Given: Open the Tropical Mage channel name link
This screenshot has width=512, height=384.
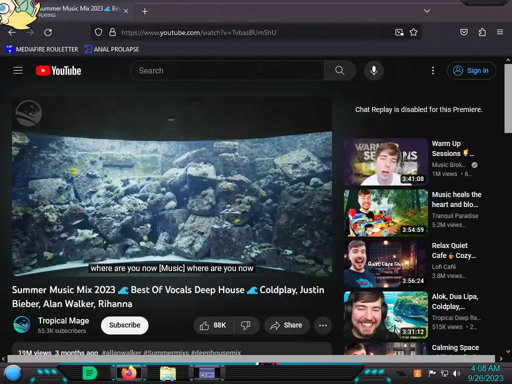Looking at the screenshot, I should 63,320.
